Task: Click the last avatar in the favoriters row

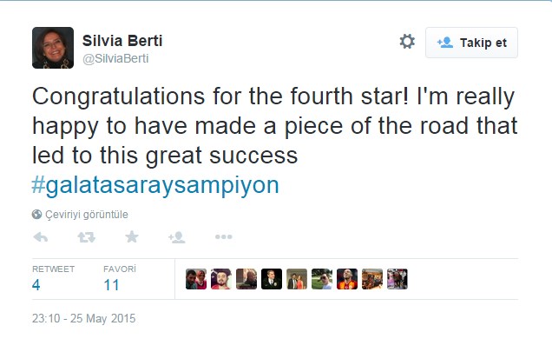Action: click(398, 279)
